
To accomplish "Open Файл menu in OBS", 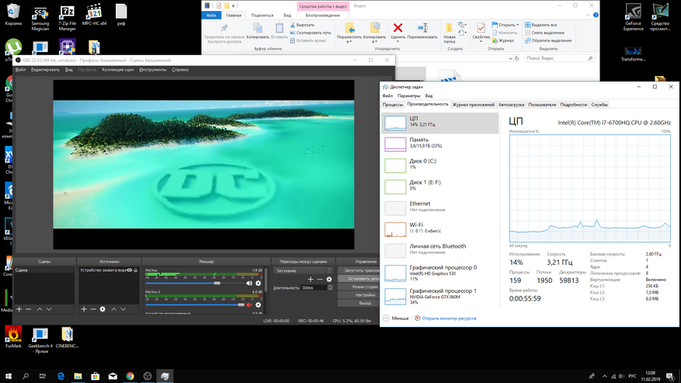I will pos(20,70).
